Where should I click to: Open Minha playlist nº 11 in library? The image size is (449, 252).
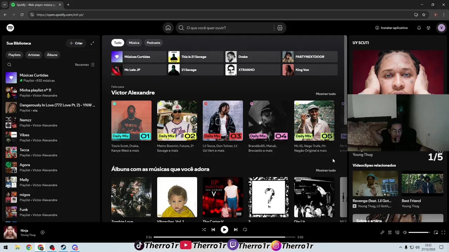(51, 93)
